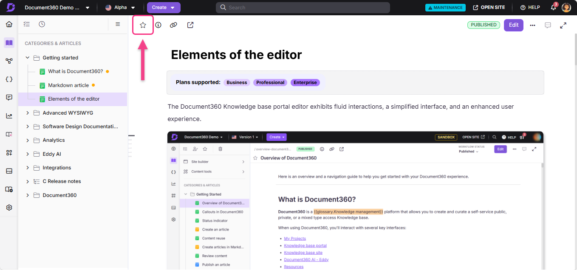Viewport: 577px width, 270px height.
Task: Click the Feedback manager icon in the sidebar
Action: point(9,97)
